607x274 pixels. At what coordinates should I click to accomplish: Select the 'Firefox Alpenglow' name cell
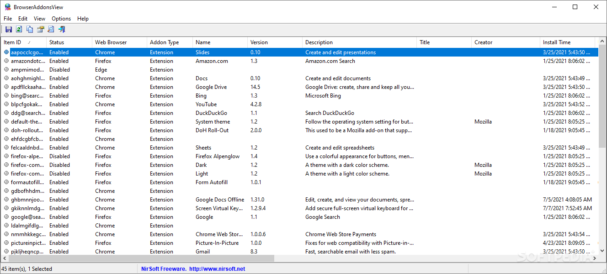[x=218, y=156]
